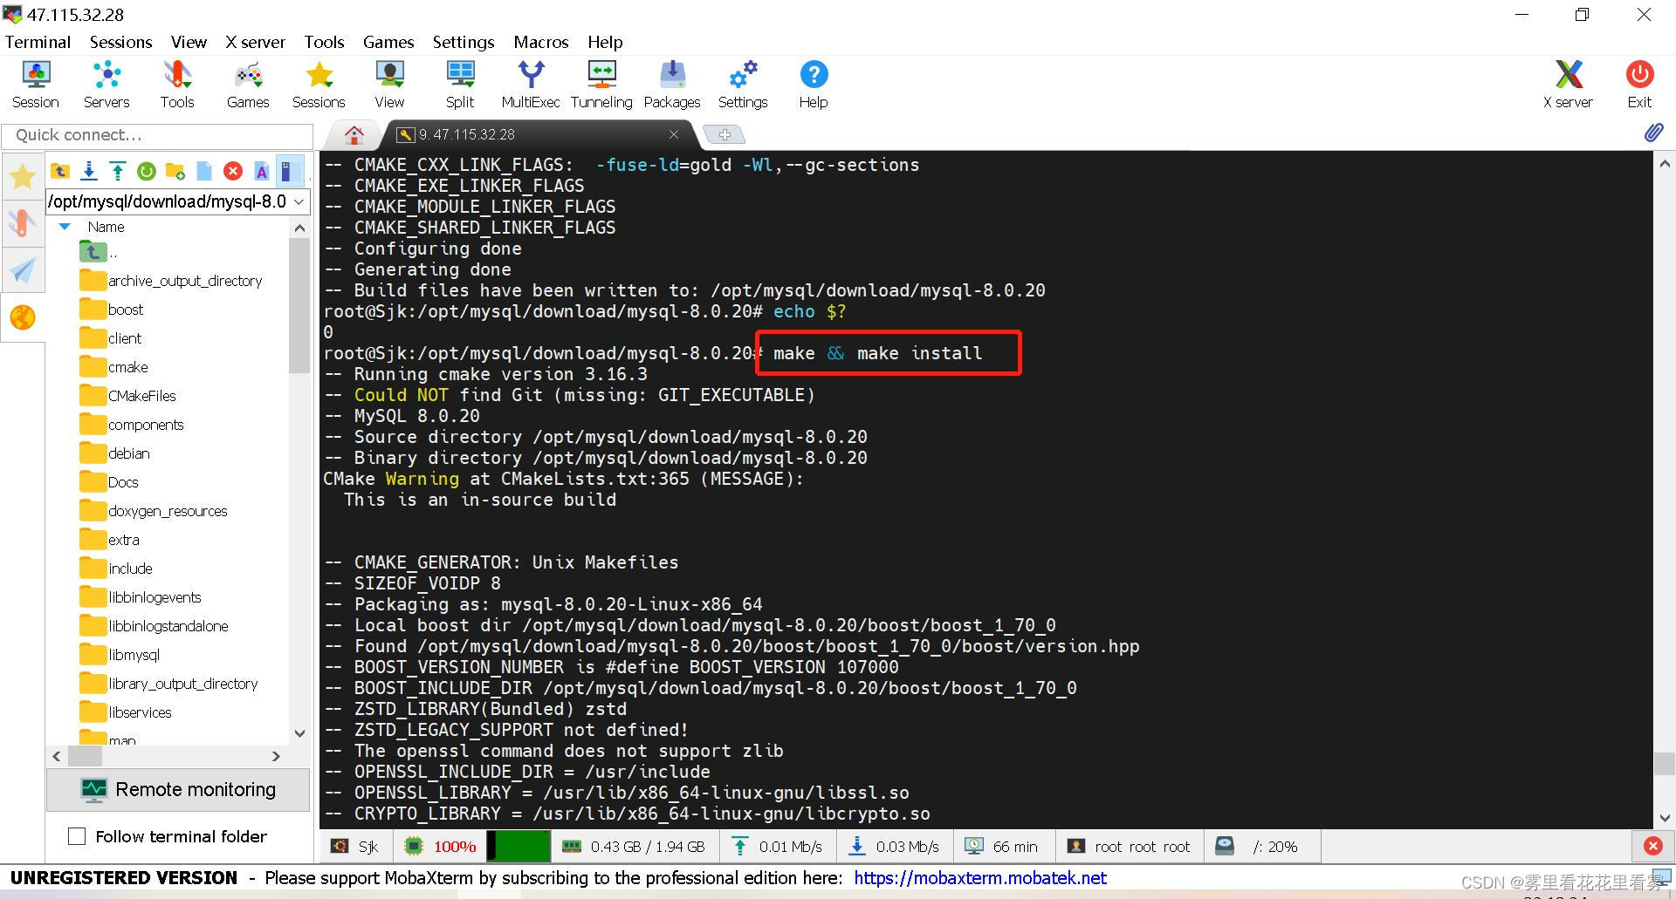Viewport: 1676px width, 899px height.
Task: Download selected files with blue arrow icon
Action: pyautogui.click(x=89, y=171)
